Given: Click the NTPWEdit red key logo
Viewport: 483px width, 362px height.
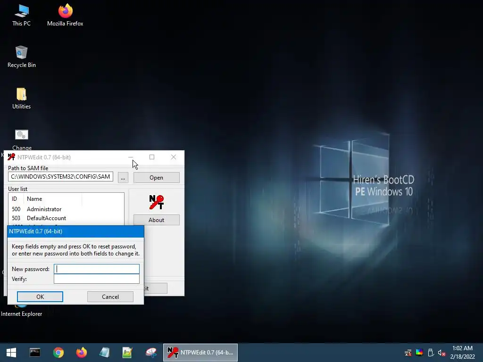Looking at the screenshot, I should click(x=157, y=202).
